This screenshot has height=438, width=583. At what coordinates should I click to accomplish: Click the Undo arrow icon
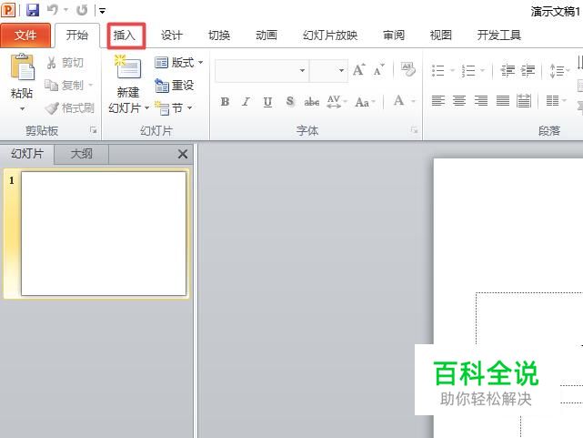52,10
